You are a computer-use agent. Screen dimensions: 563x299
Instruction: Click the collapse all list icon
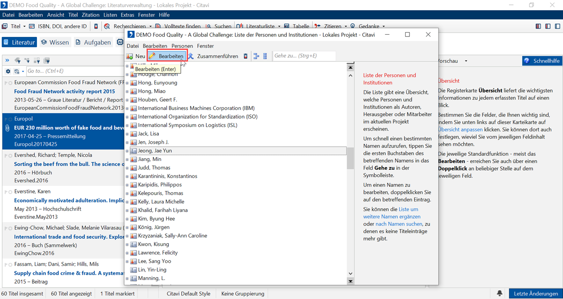[x=265, y=56]
